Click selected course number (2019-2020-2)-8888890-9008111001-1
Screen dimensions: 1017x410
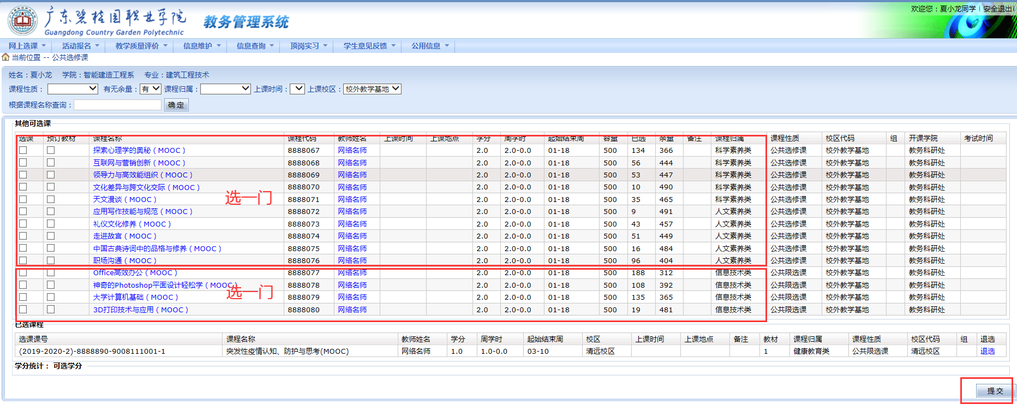click(x=92, y=352)
